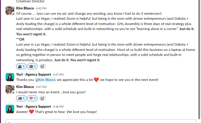The width and height of the screenshot is (201, 123).
Task: Click the @Kim Blasco mention
Action: pyautogui.click(x=45, y=80)
